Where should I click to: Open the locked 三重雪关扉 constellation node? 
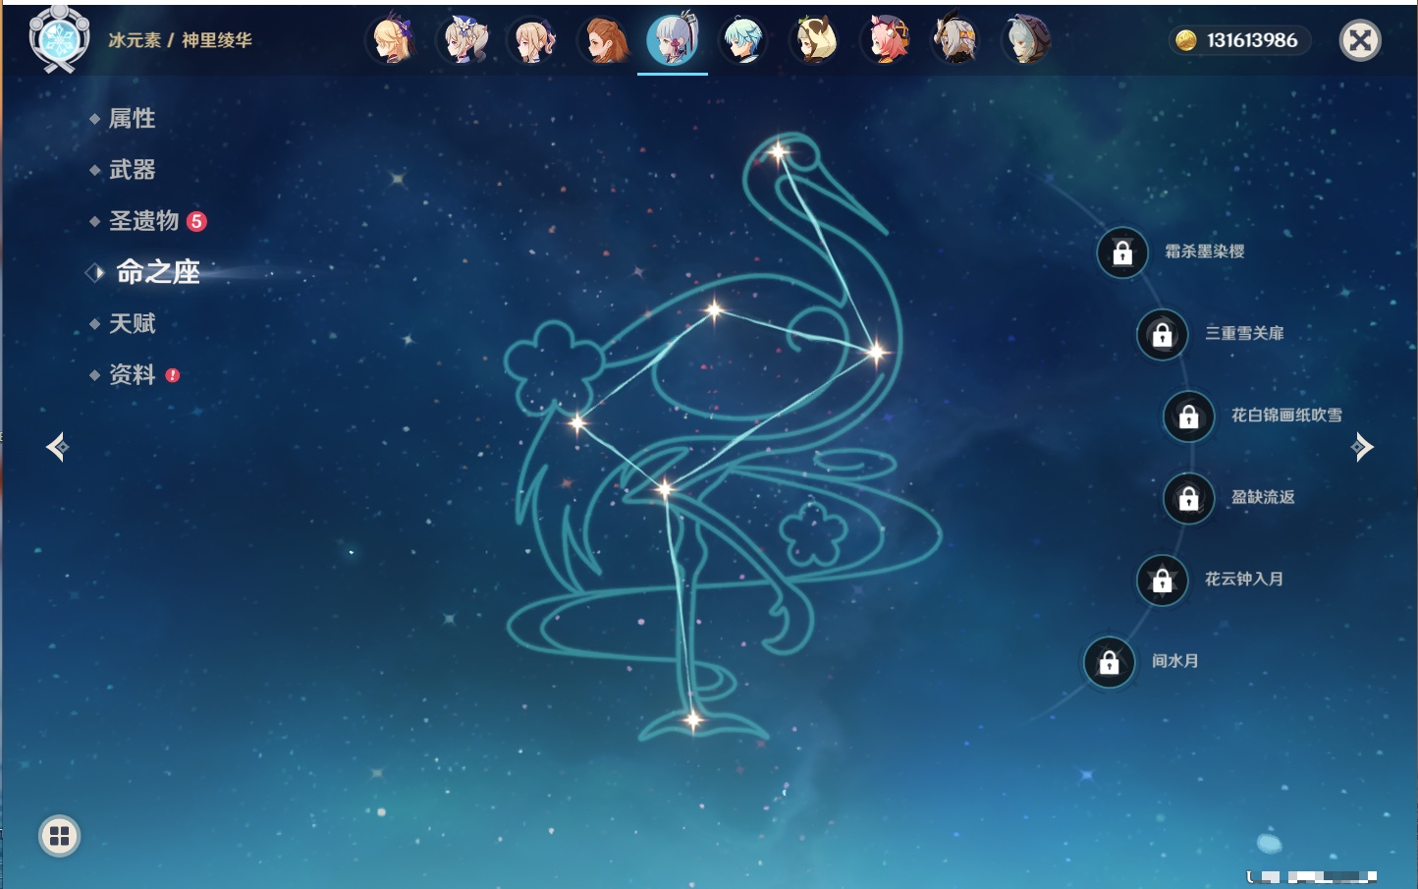coord(1163,334)
